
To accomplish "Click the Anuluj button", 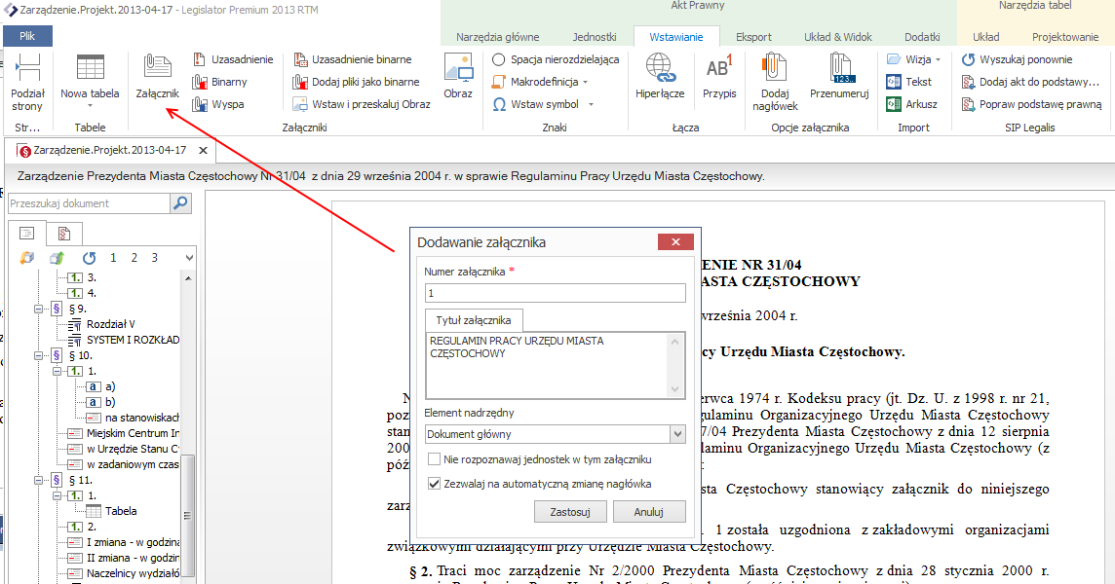I will pyautogui.click(x=648, y=512).
